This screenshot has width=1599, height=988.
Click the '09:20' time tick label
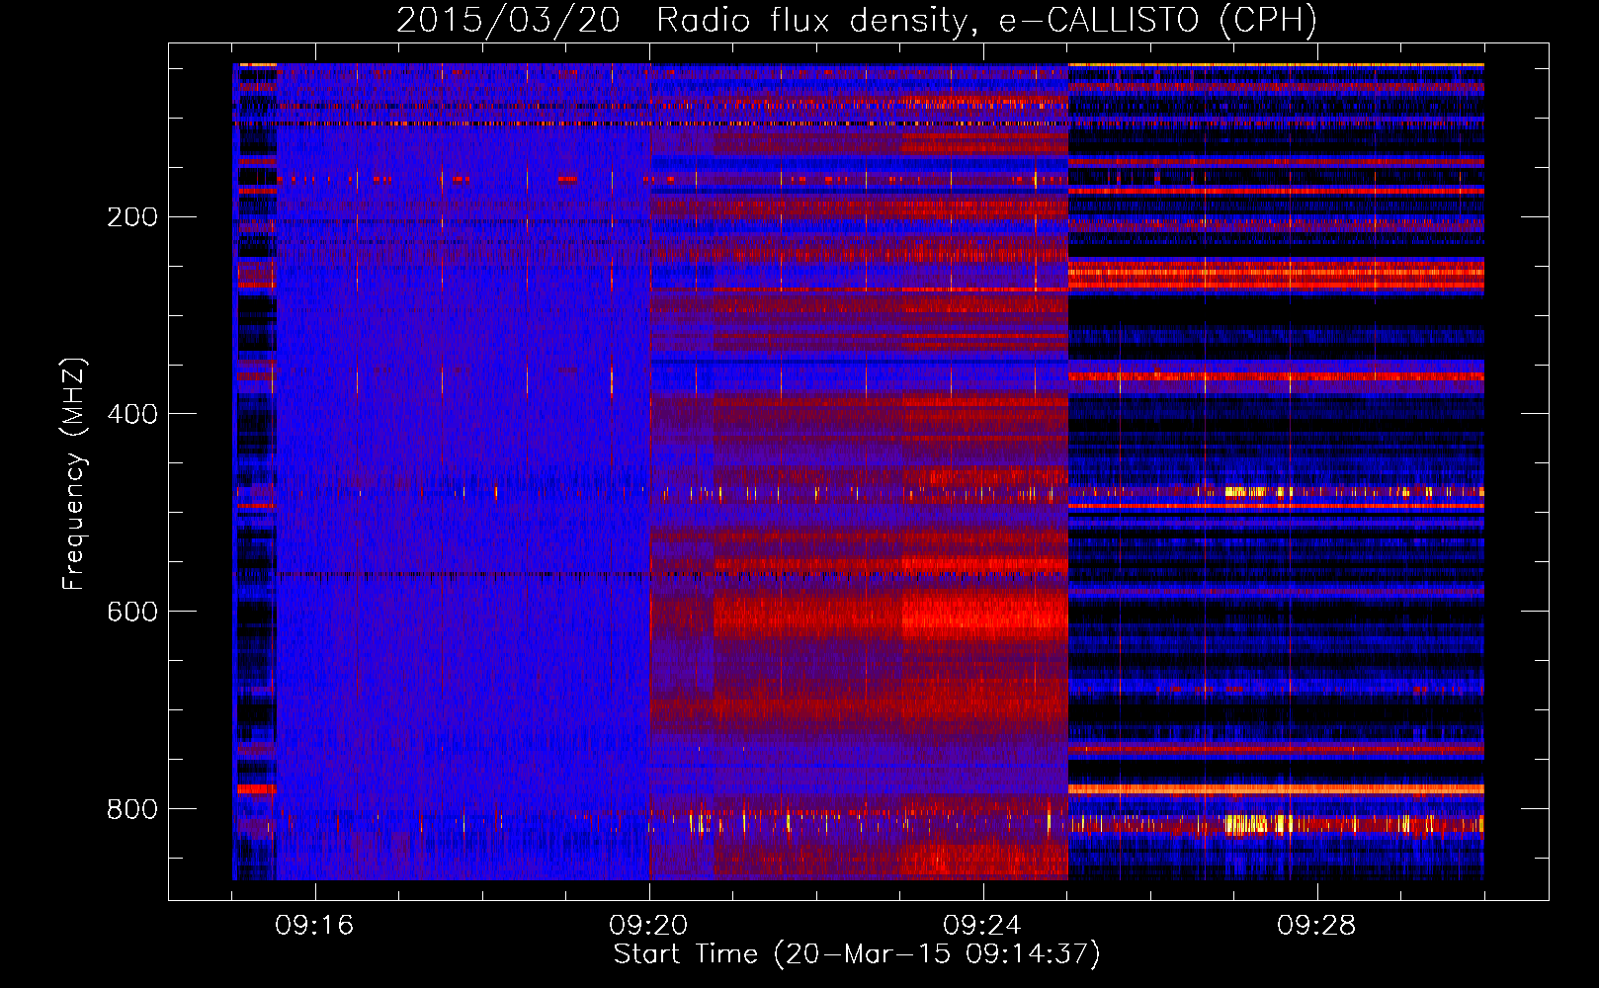(649, 926)
